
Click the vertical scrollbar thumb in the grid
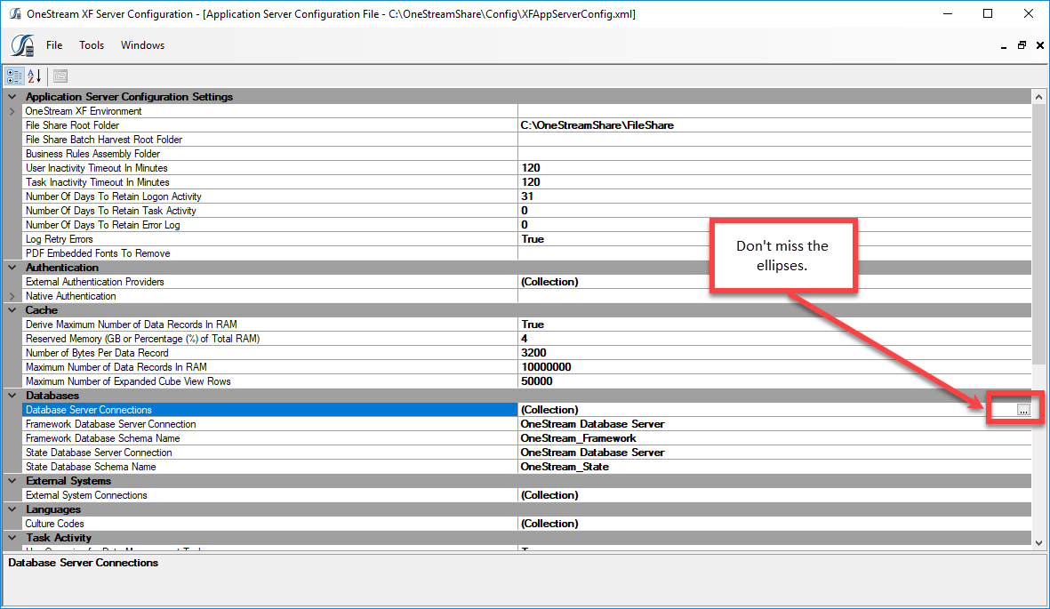click(x=1038, y=235)
